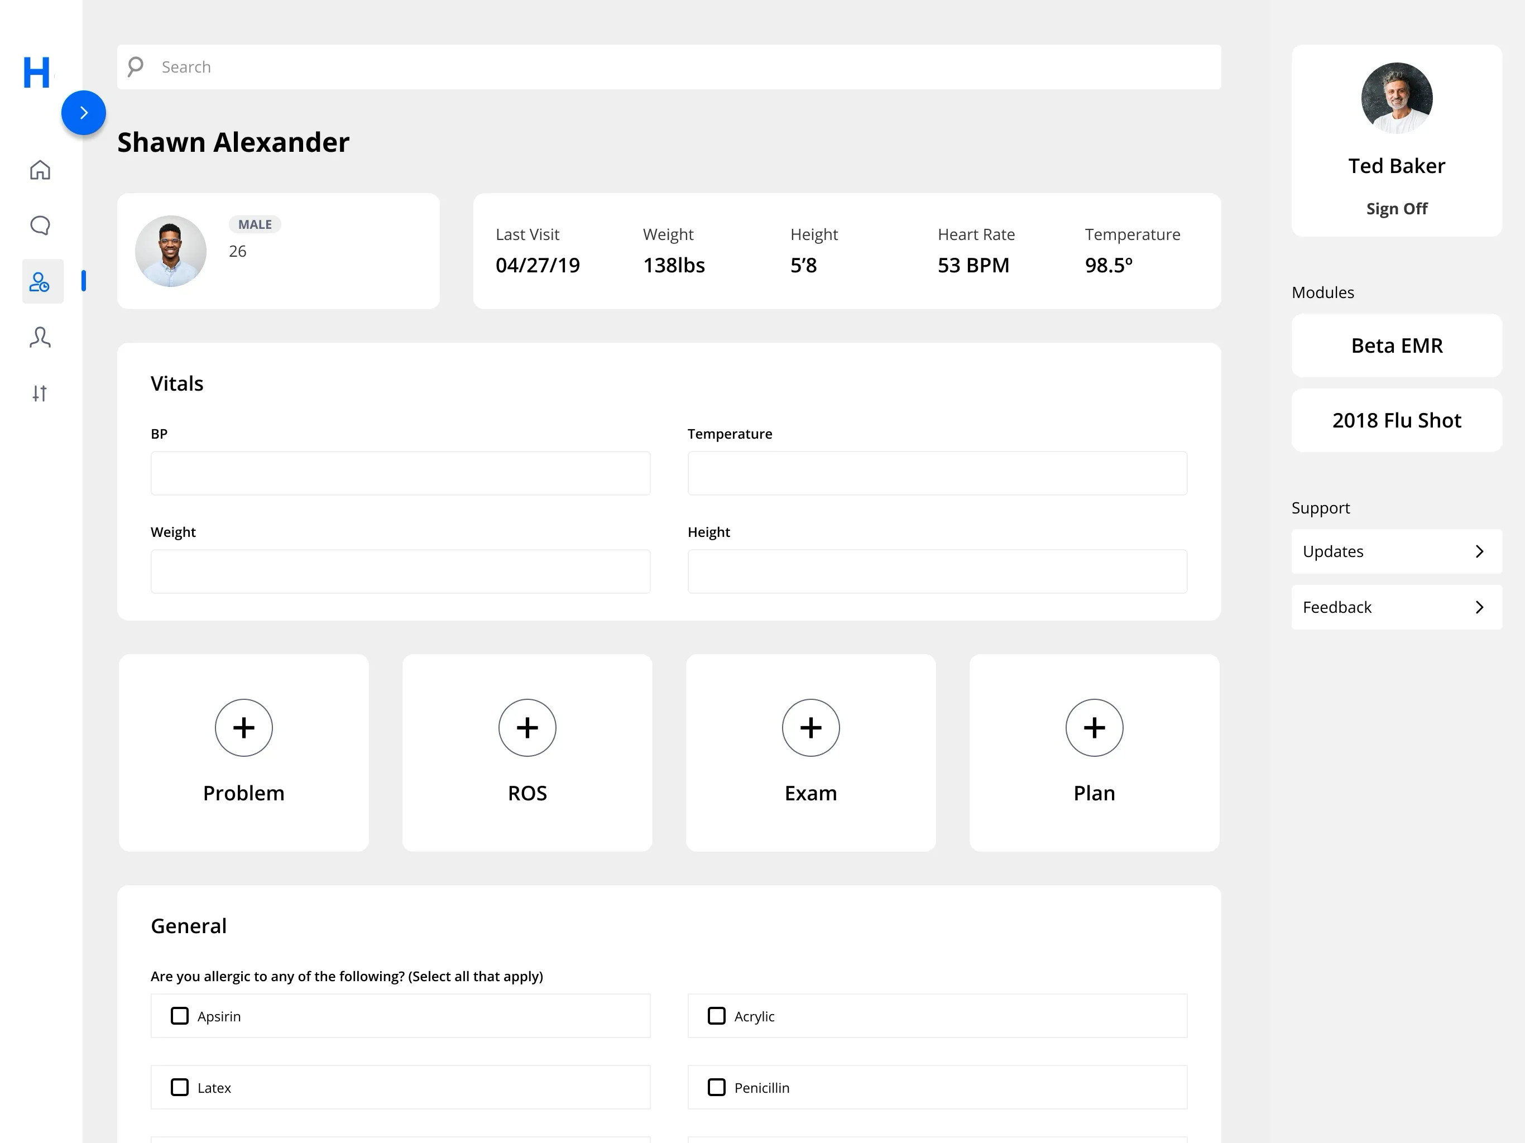Viewport: 1525px width, 1143px height.
Task: Select the patient schedule sidebar icon
Action: coord(40,281)
